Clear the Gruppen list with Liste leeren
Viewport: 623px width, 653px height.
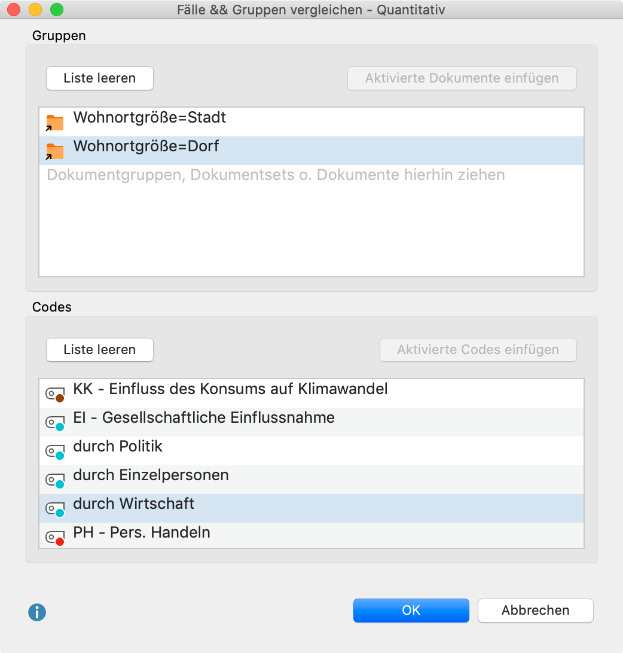pos(100,78)
